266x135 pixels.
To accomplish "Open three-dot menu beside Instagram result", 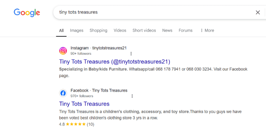I will click(131, 54).
